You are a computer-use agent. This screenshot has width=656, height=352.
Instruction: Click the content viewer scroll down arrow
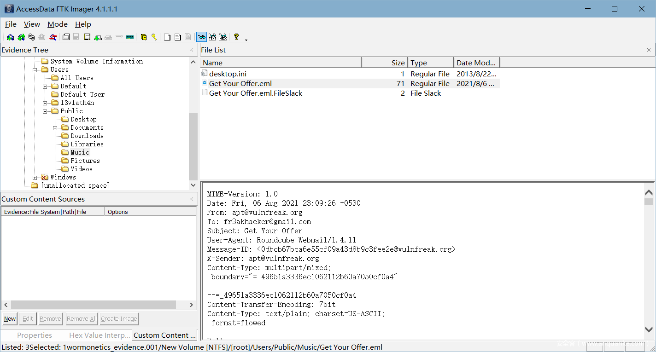(x=649, y=329)
